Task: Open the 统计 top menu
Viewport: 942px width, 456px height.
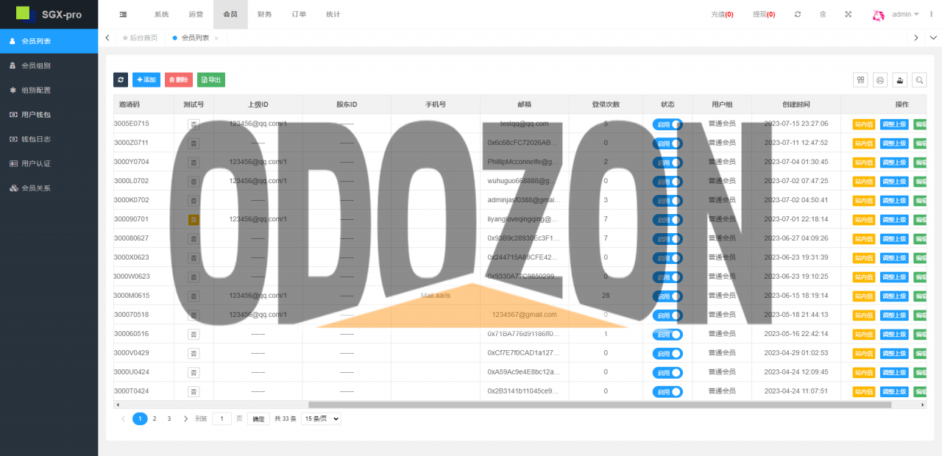Action: click(333, 15)
